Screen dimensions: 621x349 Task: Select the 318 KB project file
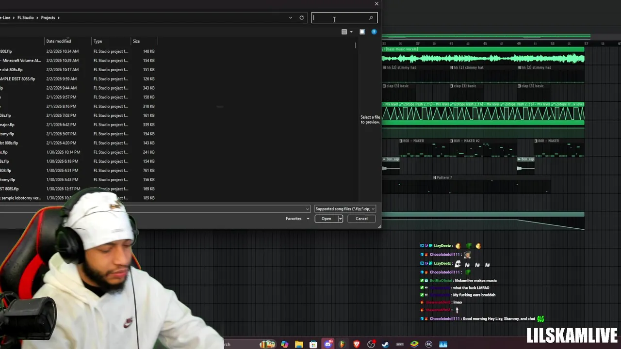tap(78, 106)
